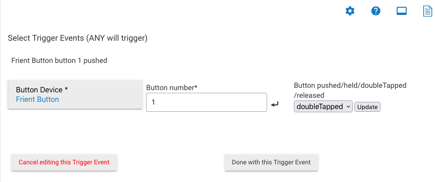Click the Button pushed/held/doubleTapped label

point(350,85)
